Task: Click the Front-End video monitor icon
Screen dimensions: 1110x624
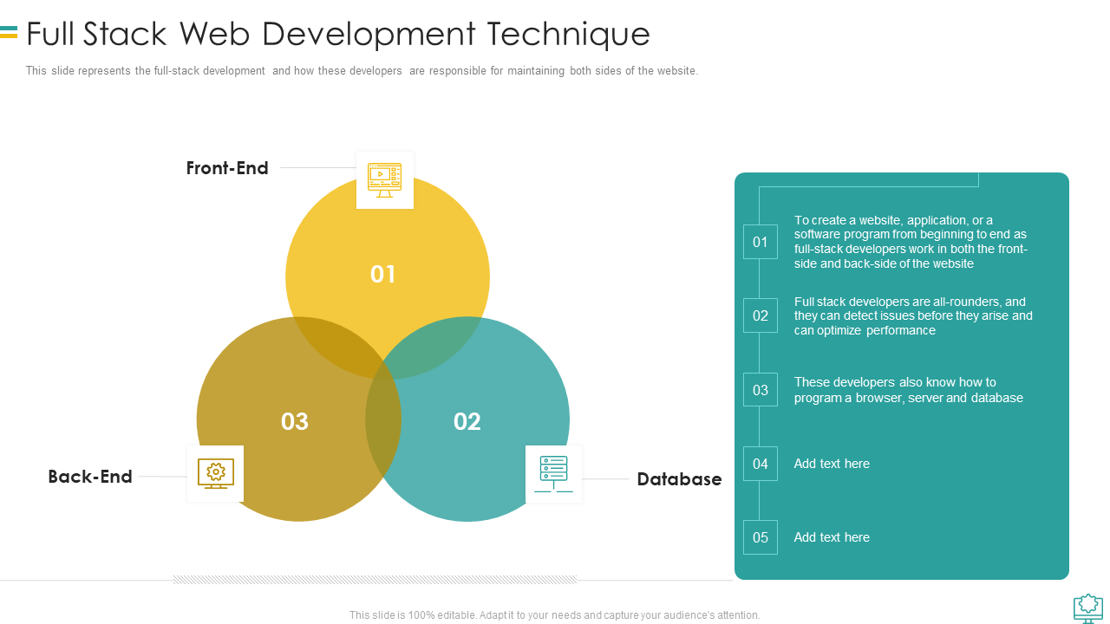Action: coord(384,180)
